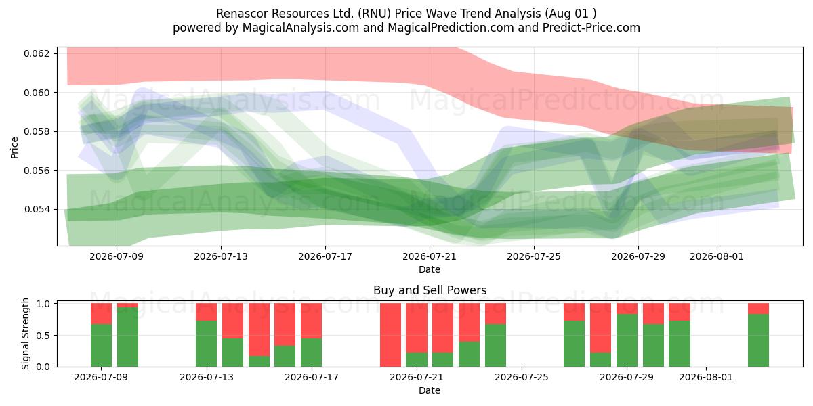Select the 1.0 tick on the Signal Strength axis

coord(44,304)
